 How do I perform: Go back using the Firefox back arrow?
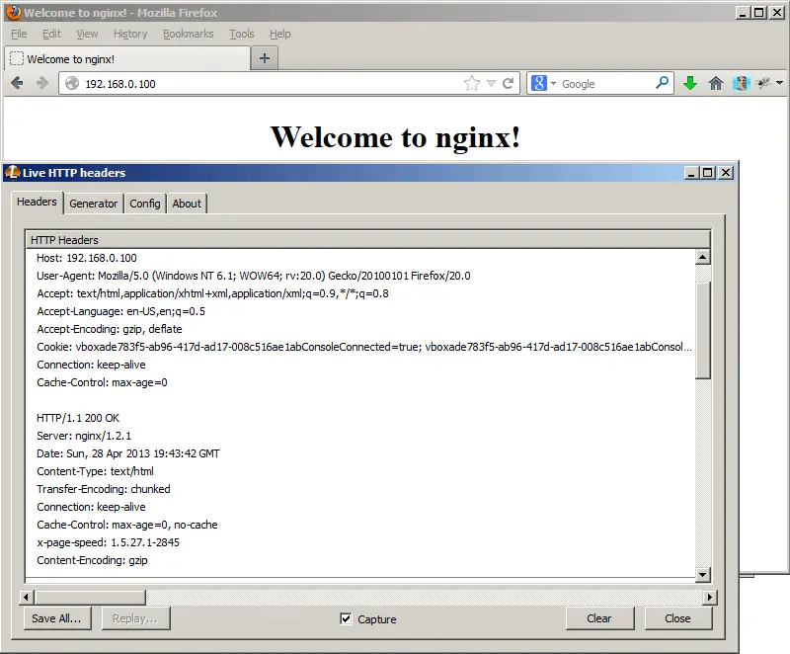[17, 83]
